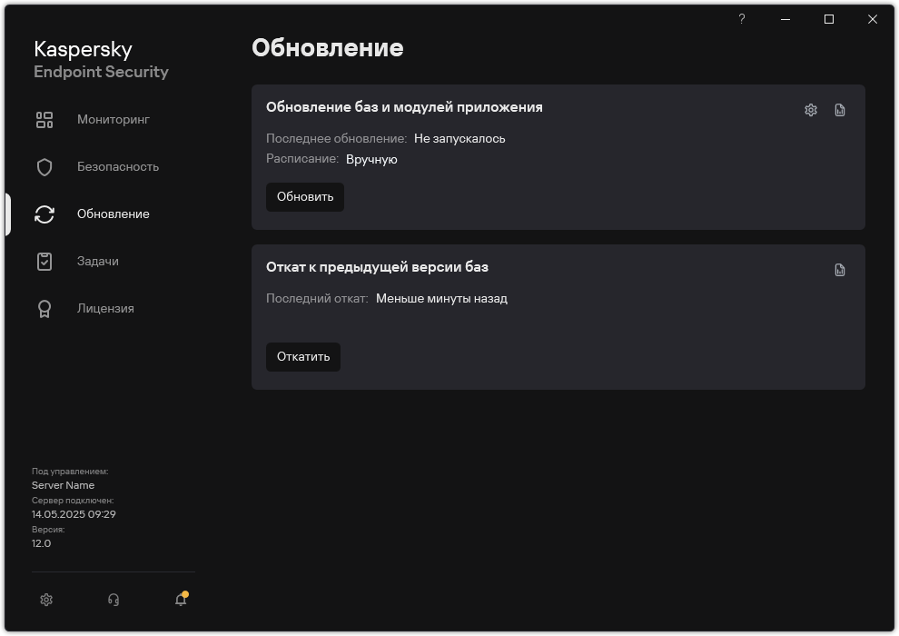
Task: Click the clipboard icon beside Задачи
Action: [x=44, y=261]
